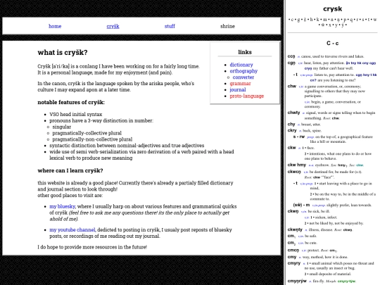The image size is (380, 285).
Task: Jump to letter m in dictionary index
Action: [x=324, y=20]
